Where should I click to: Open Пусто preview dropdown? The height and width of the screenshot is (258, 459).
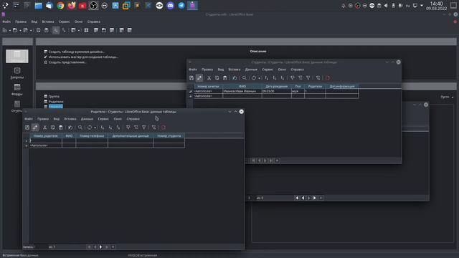(x=448, y=97)
